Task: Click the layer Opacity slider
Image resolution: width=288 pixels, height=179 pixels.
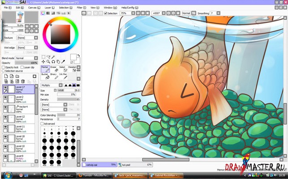Action: click(x=26, y=63)
